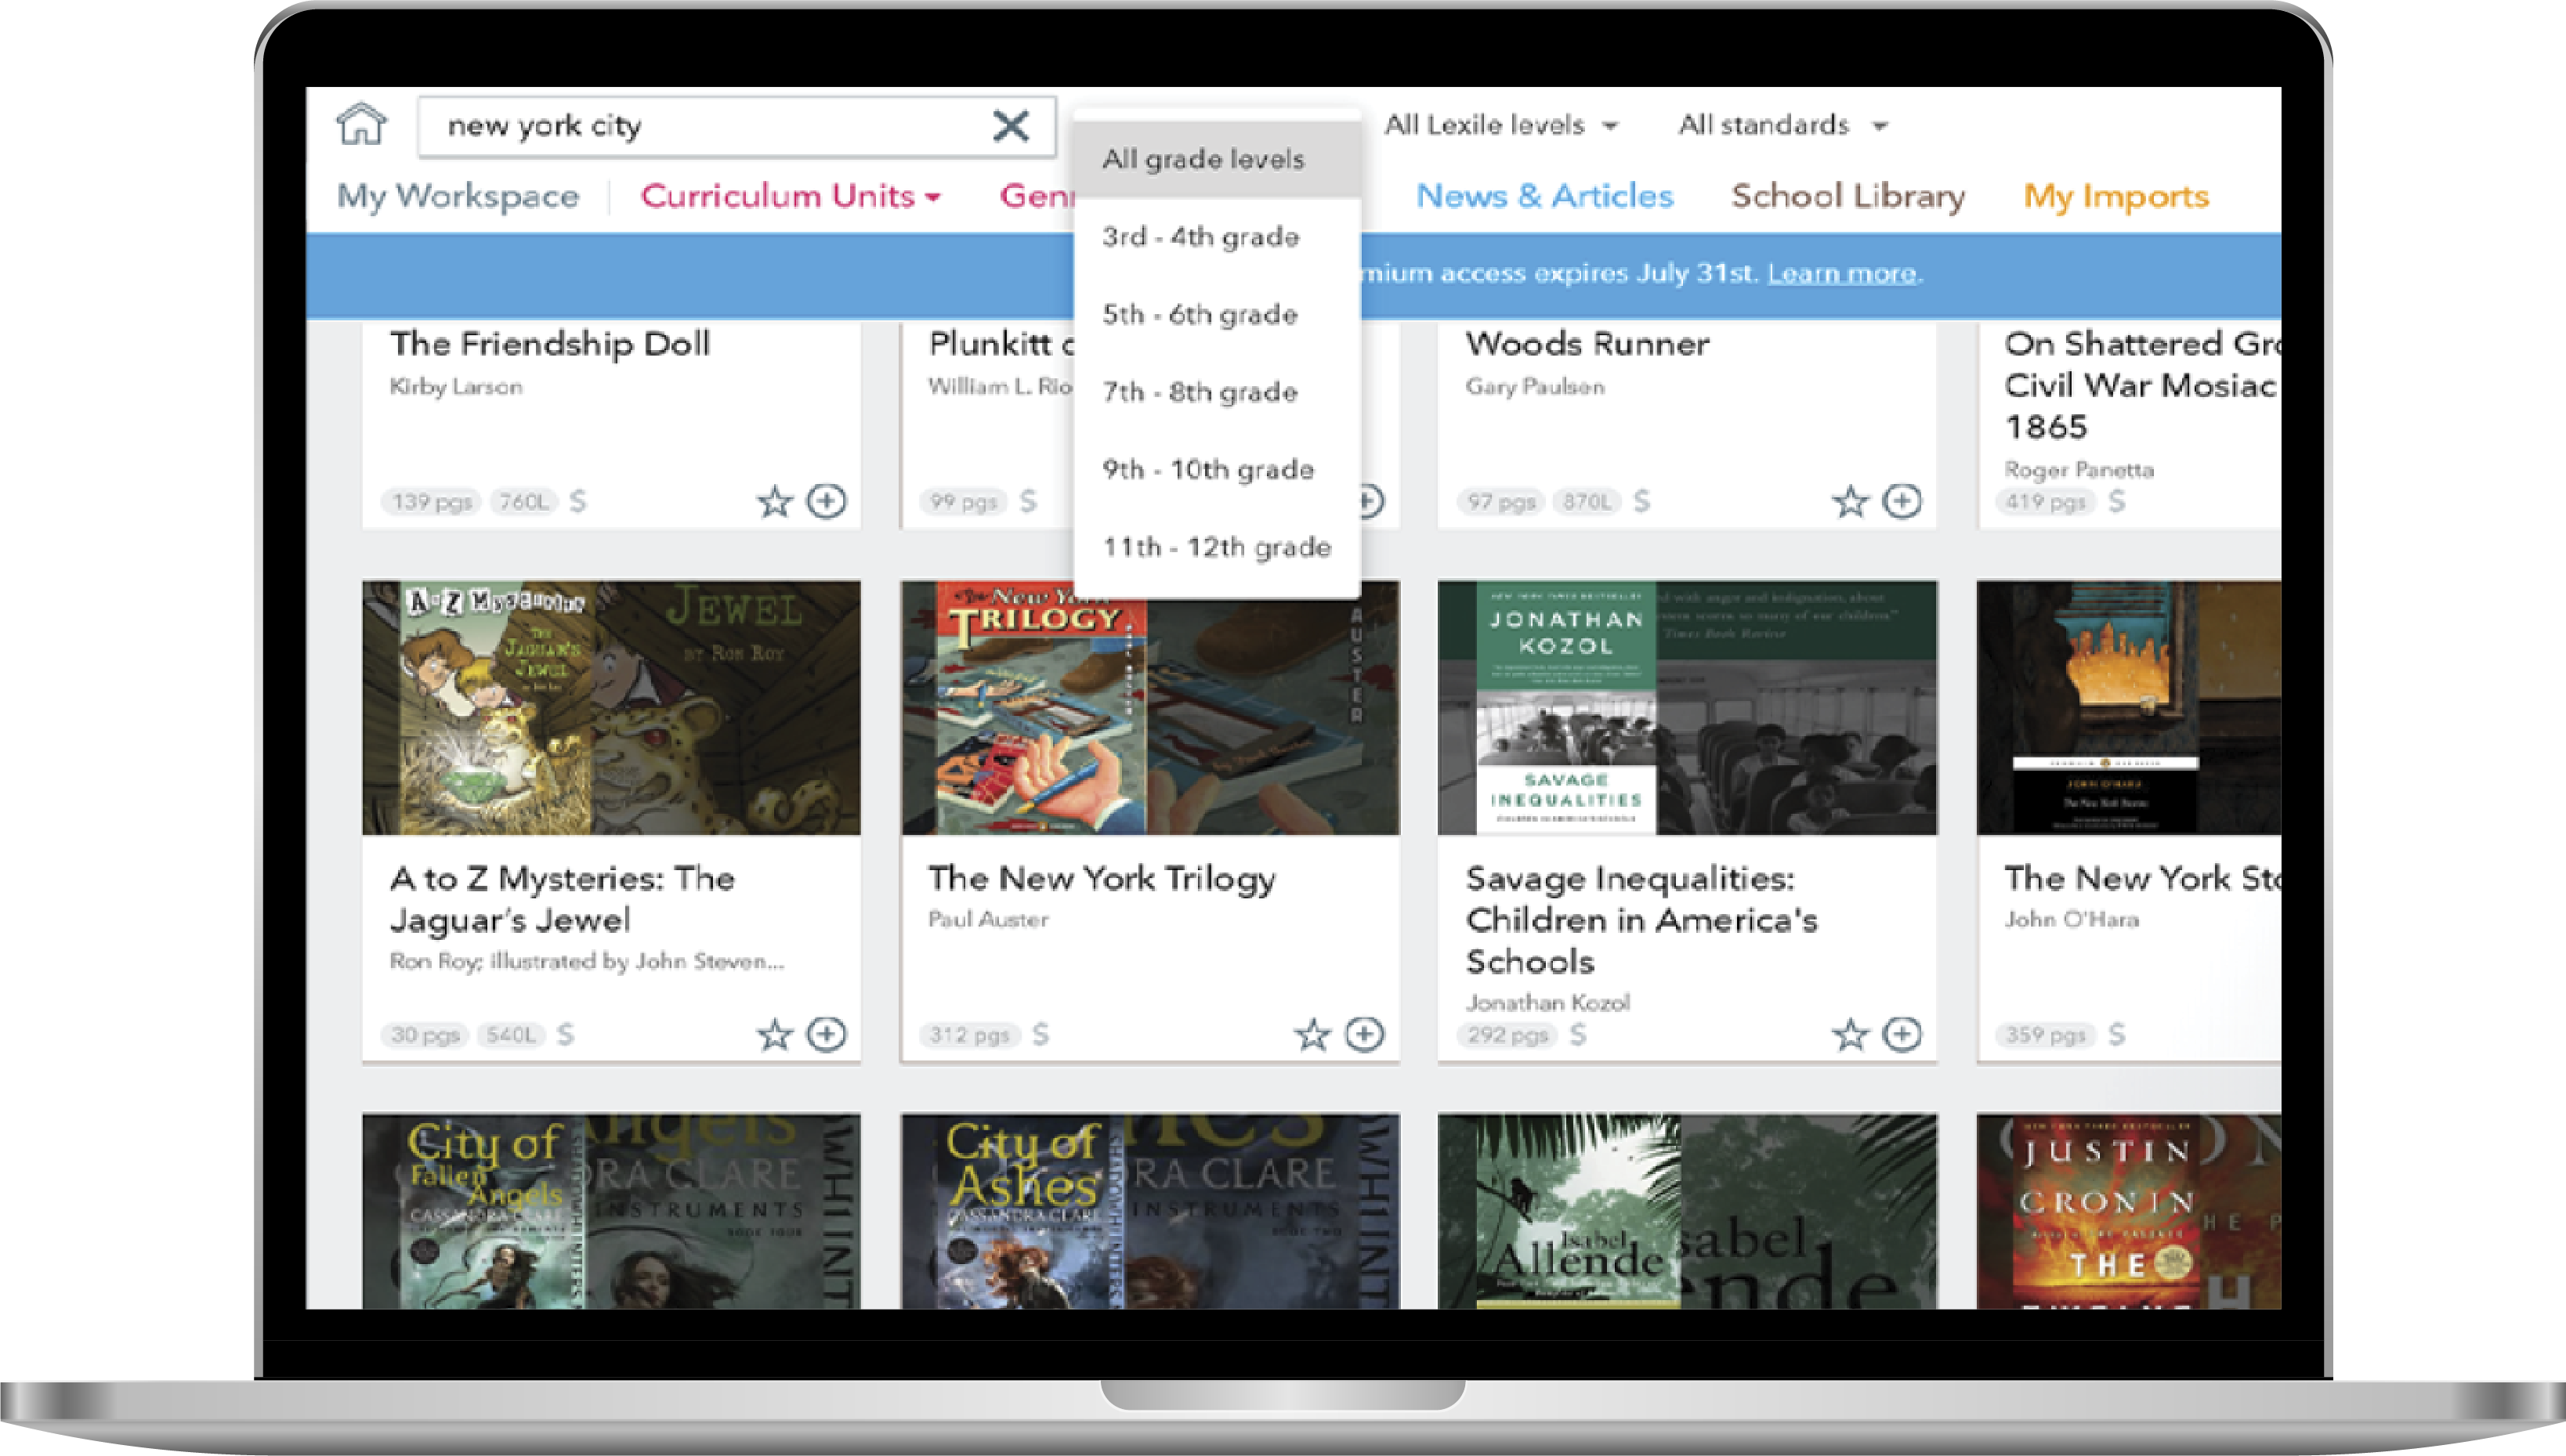
Task: Add Woods Runner with the plus icon
Action: tap(1902, 501)
